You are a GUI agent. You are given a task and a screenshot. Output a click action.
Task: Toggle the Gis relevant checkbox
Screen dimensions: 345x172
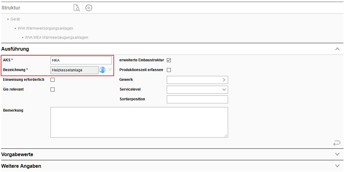(x=52, y=90)
